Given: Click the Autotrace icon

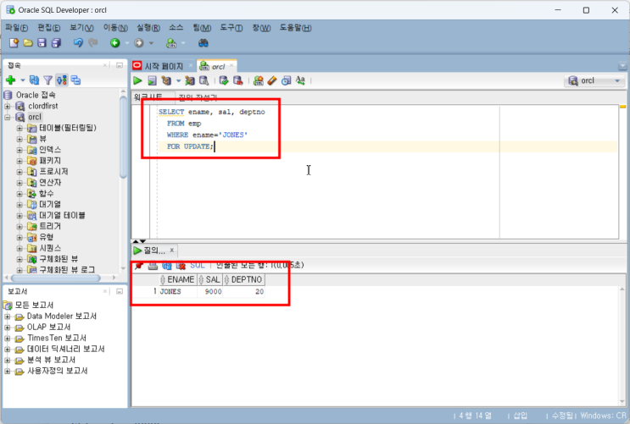Looking at the screenshot, I should click(x=190, y=80).
